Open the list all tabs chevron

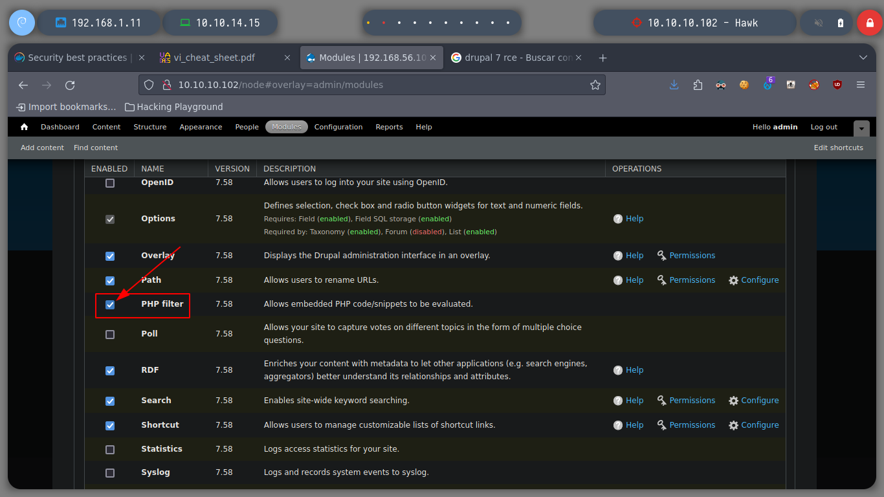863,58
